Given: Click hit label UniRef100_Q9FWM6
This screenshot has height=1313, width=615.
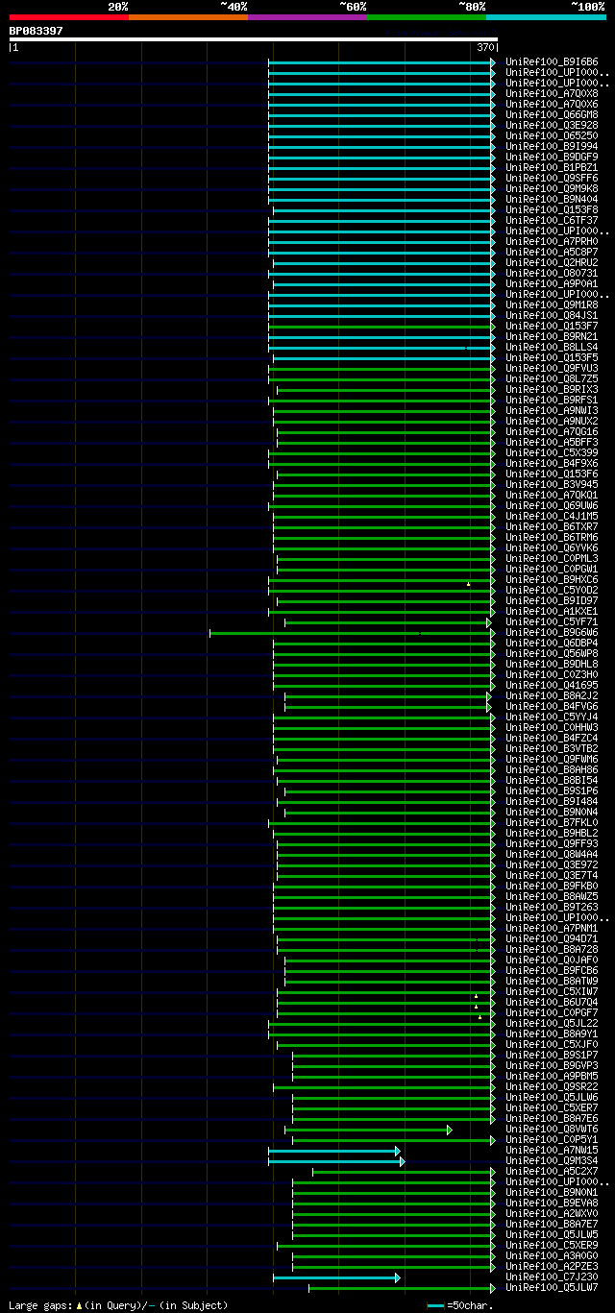Looking at the screenshot, I should [552, 760].
